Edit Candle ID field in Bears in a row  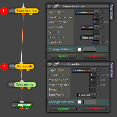click(x=96, y=43)
